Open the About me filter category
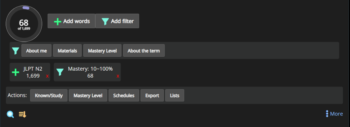The height and width of the screenshot is (127, 350). tap(36, 50)
